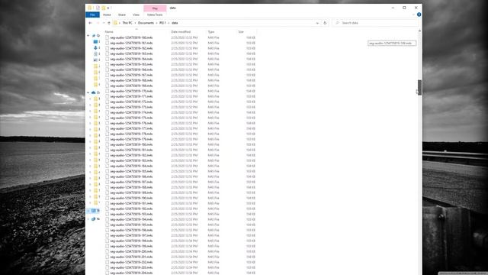The image size is (488, 275).
Task: Refresh the data folder view
Action: [x=325, y=23]
